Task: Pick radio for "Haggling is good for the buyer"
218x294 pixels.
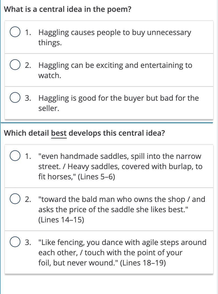Action: tap(15, 98)
